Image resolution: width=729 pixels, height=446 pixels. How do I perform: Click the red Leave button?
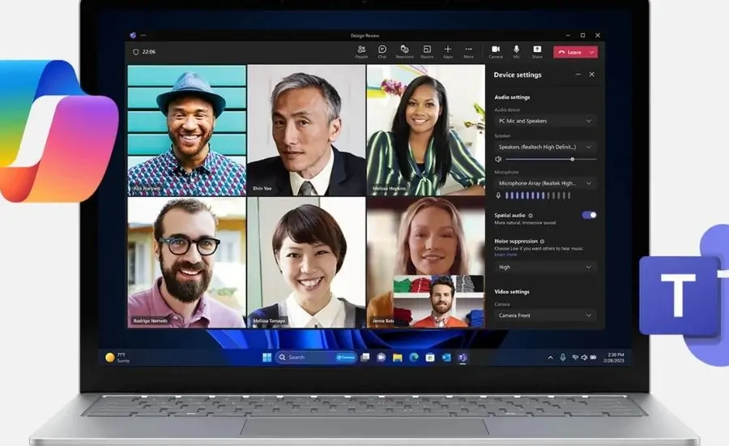(x=570, y=52)
